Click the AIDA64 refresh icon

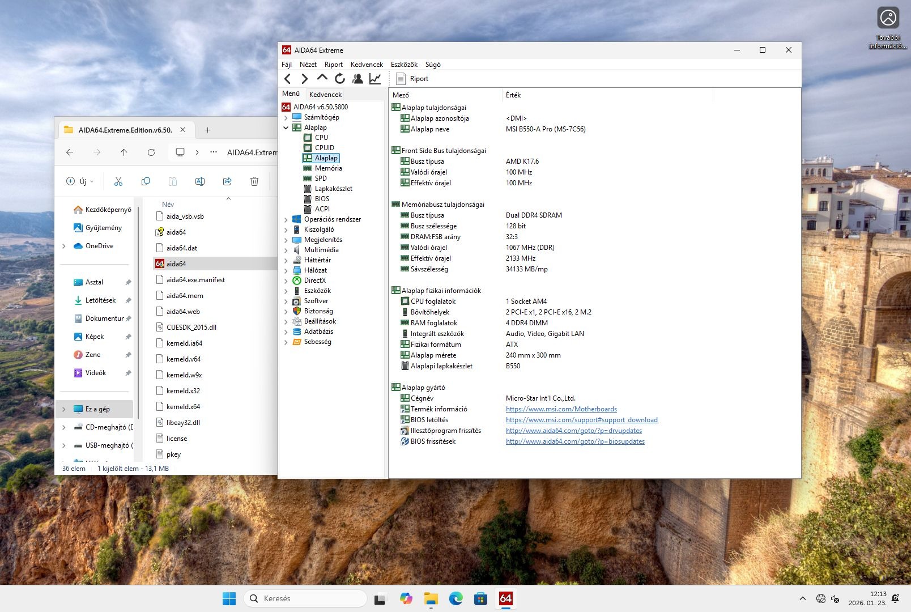point(340,79)
